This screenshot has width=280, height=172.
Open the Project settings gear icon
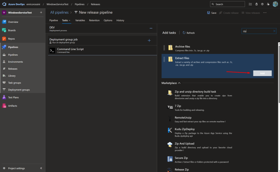4,168
